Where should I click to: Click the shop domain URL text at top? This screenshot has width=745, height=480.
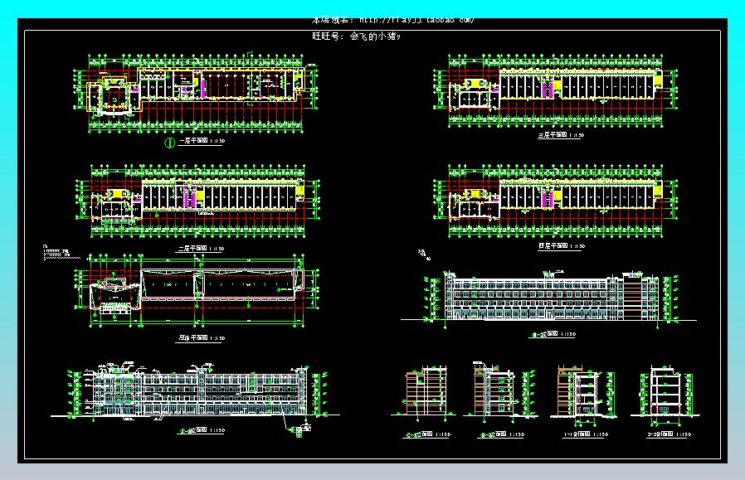coord(392,20)
